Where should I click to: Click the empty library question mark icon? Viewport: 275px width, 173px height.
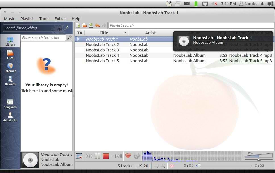pyautogui.click(x=47, y=65)
